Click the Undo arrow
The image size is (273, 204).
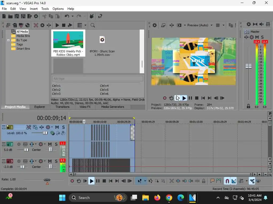click(x=67, y=16)
